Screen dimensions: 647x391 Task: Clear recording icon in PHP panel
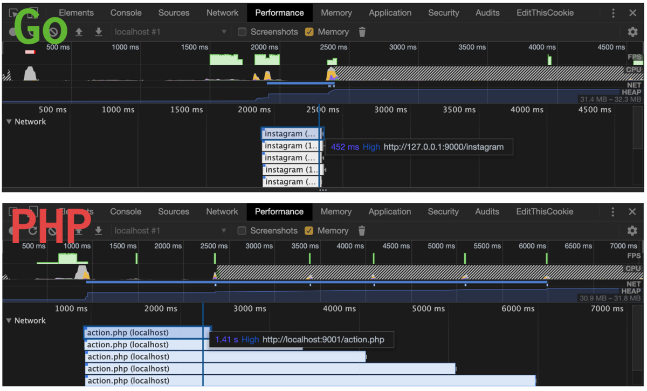[52, 231]
